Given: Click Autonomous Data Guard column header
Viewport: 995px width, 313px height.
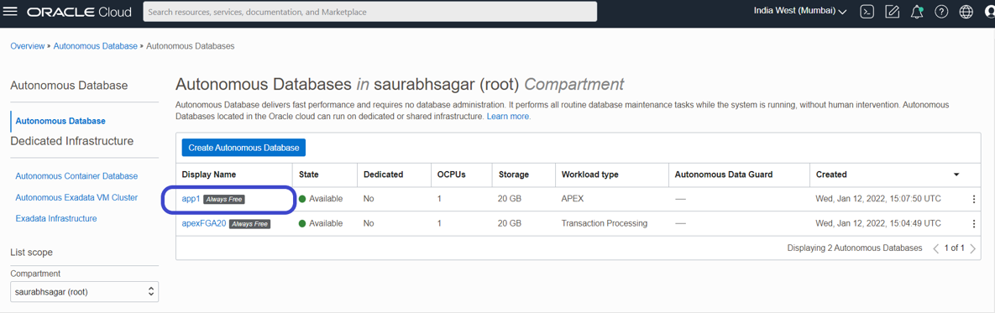Looking at the screenshot, I should pyautogui.click(x=724, y=175).
